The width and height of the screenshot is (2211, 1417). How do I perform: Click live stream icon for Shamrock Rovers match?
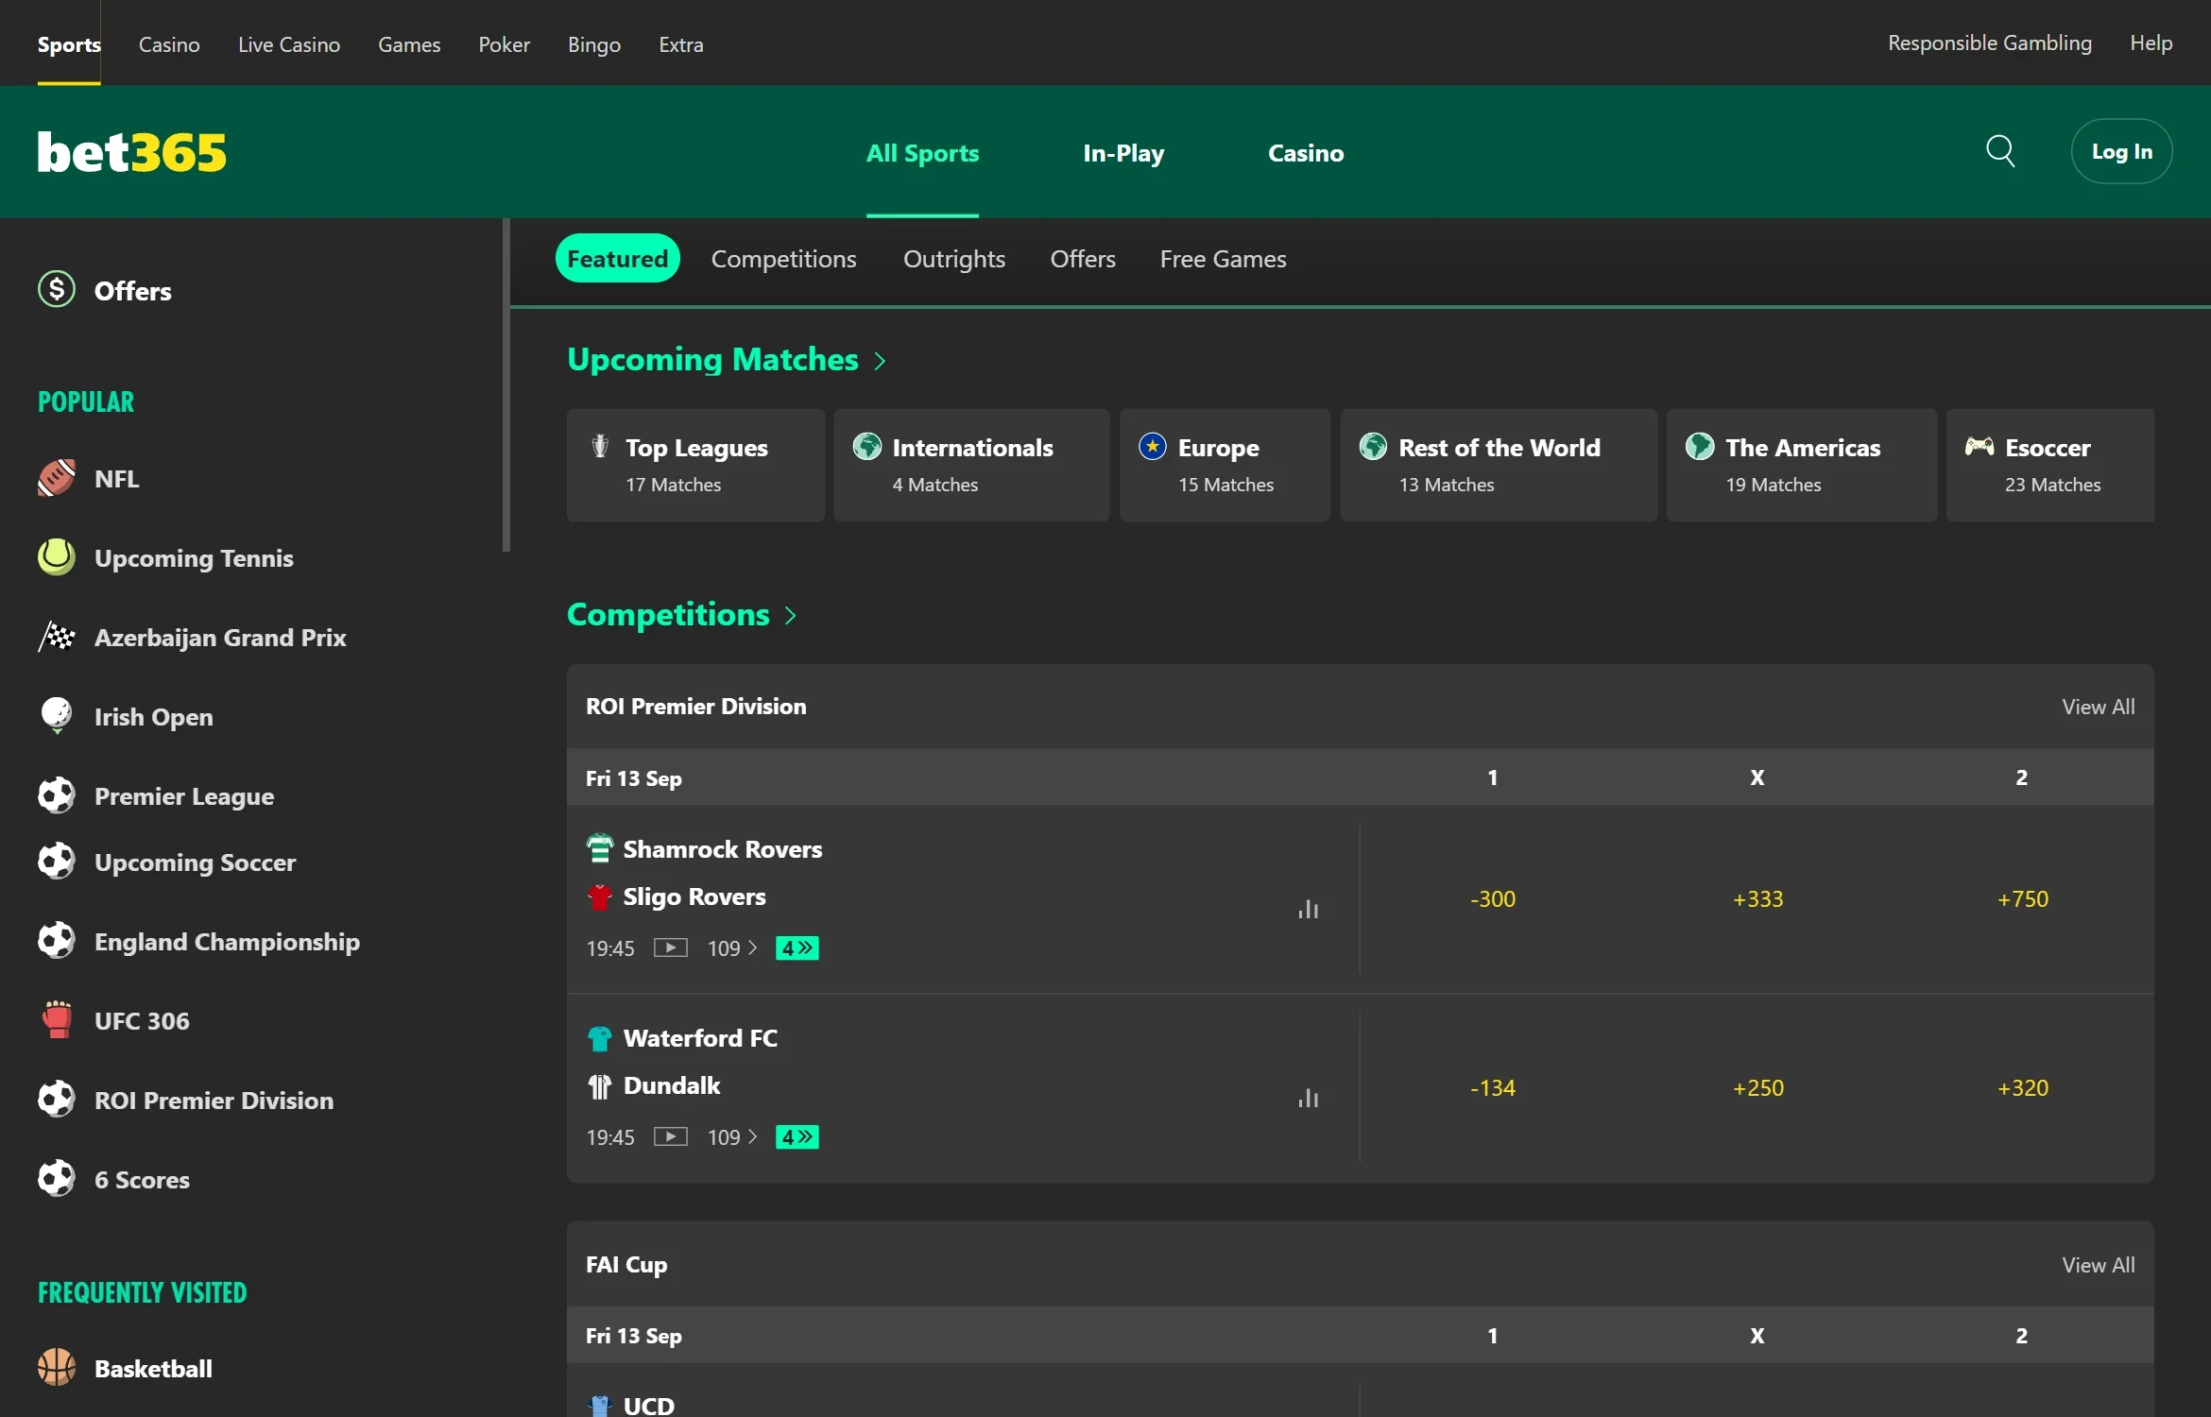point(671,948)
